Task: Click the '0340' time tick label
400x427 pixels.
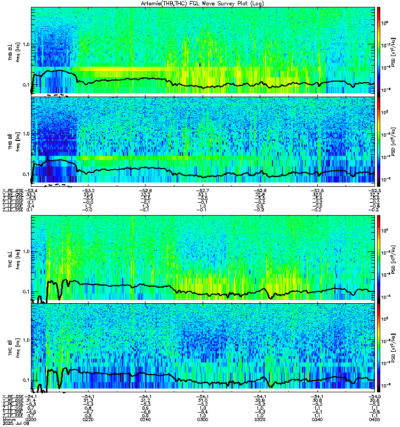Action: click(x=317, y=420)
